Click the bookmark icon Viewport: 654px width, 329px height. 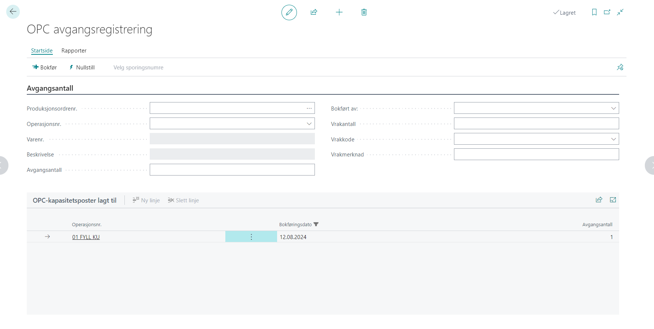click(x=594, y=12)
